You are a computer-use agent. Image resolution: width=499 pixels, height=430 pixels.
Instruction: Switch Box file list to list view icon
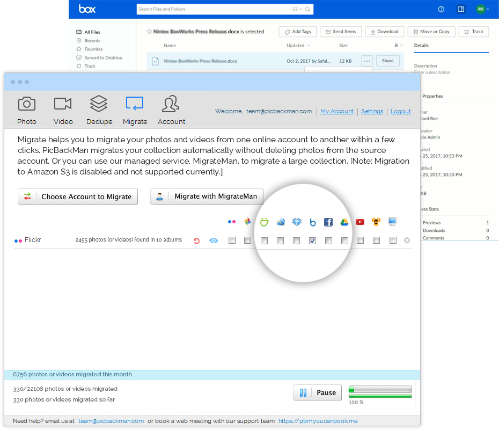coord(396,46)
